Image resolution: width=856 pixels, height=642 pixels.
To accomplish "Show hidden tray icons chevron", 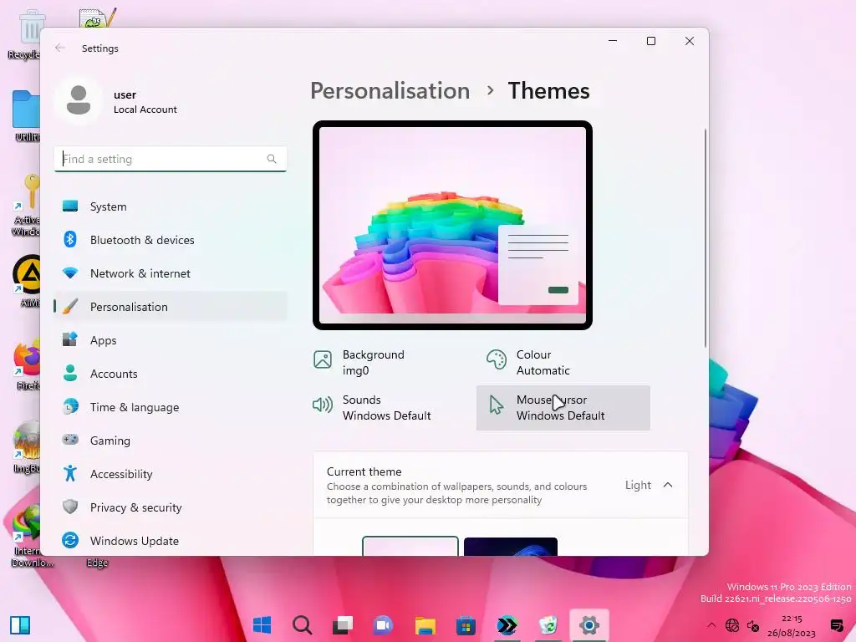I will (711, 625).
